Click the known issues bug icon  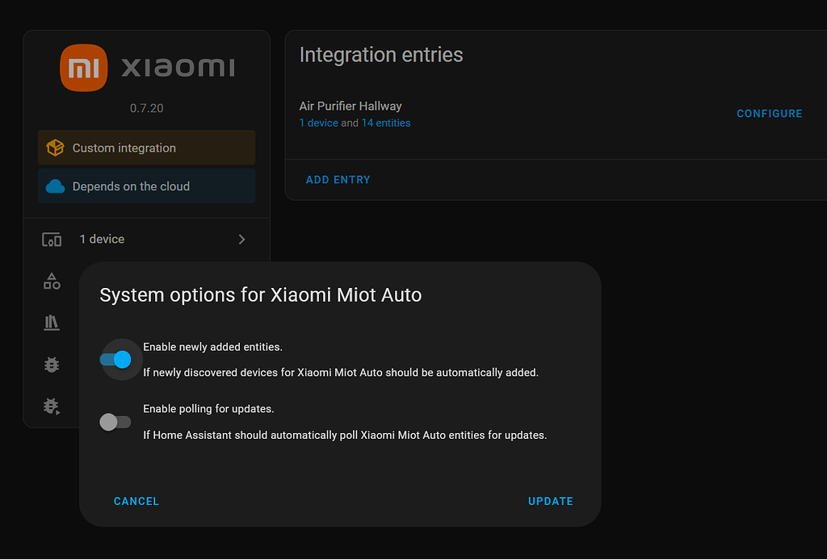[x=51, y=364]
